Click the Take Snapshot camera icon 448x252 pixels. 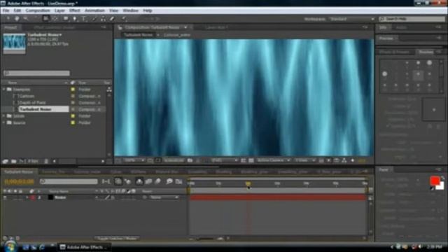[x=190, y=160]
